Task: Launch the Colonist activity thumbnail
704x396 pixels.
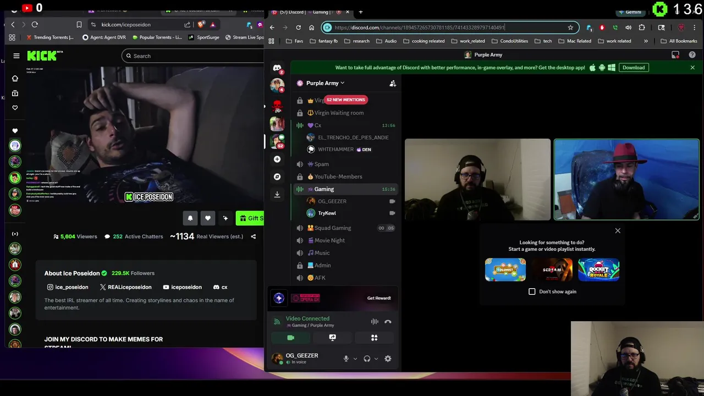Action: (505, 270)
